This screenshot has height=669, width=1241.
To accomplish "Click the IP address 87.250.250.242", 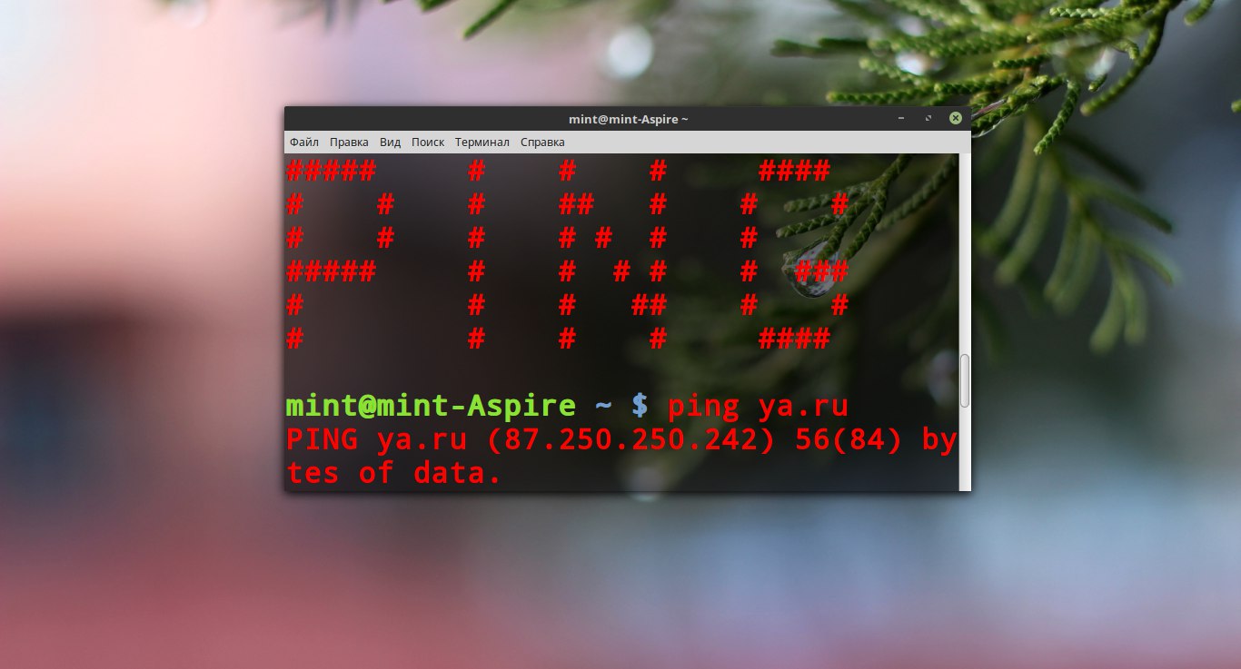I will coord(632,440).
